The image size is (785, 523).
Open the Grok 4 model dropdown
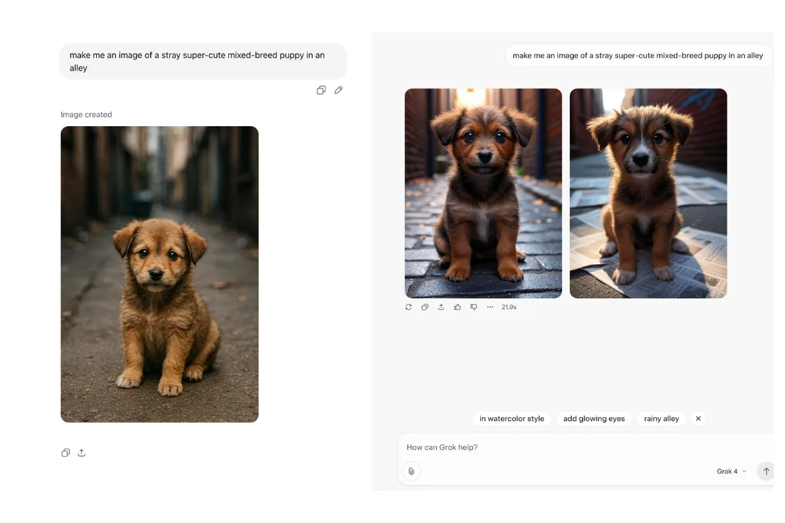731,471
